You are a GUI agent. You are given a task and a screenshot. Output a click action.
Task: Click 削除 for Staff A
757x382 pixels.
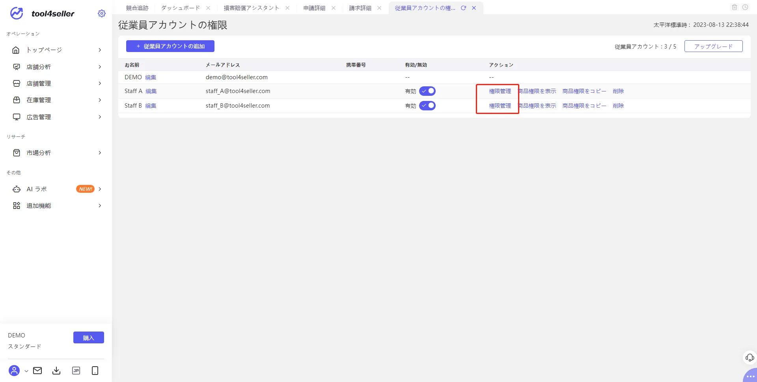pyautogui.click(x=618, y=91)
